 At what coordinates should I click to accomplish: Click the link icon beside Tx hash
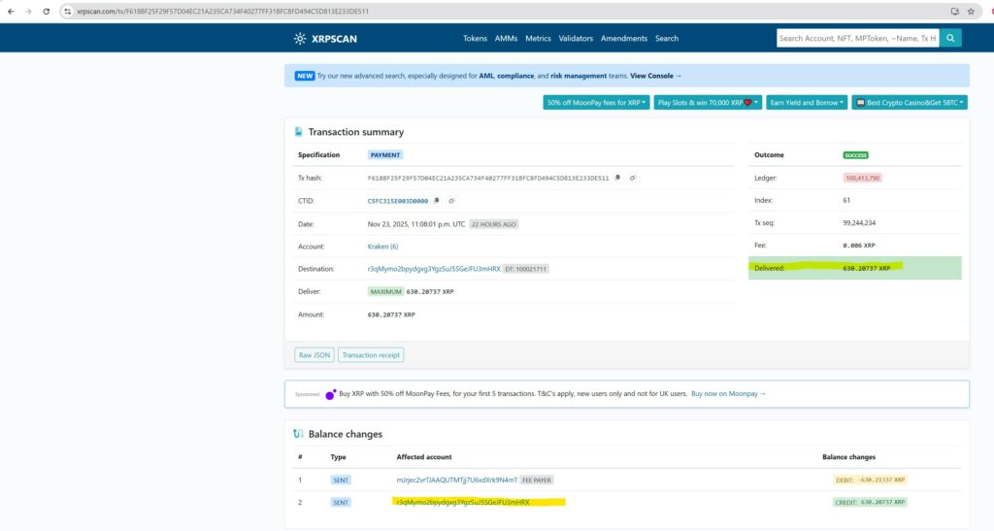click(633, 179)
